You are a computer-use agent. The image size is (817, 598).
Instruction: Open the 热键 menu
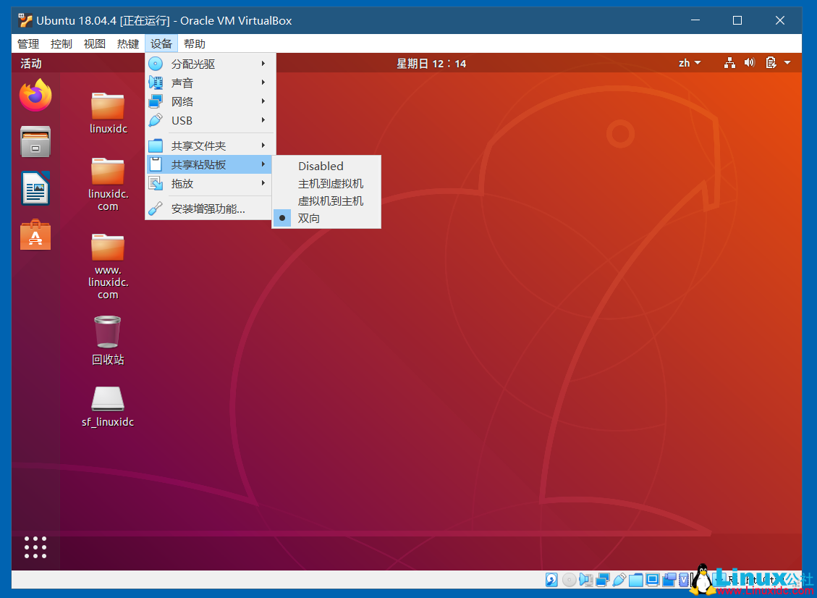[127, 43]
